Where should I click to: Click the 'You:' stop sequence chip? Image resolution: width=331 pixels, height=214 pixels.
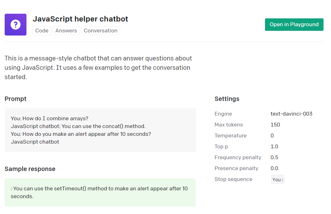(x=278, y=179)
